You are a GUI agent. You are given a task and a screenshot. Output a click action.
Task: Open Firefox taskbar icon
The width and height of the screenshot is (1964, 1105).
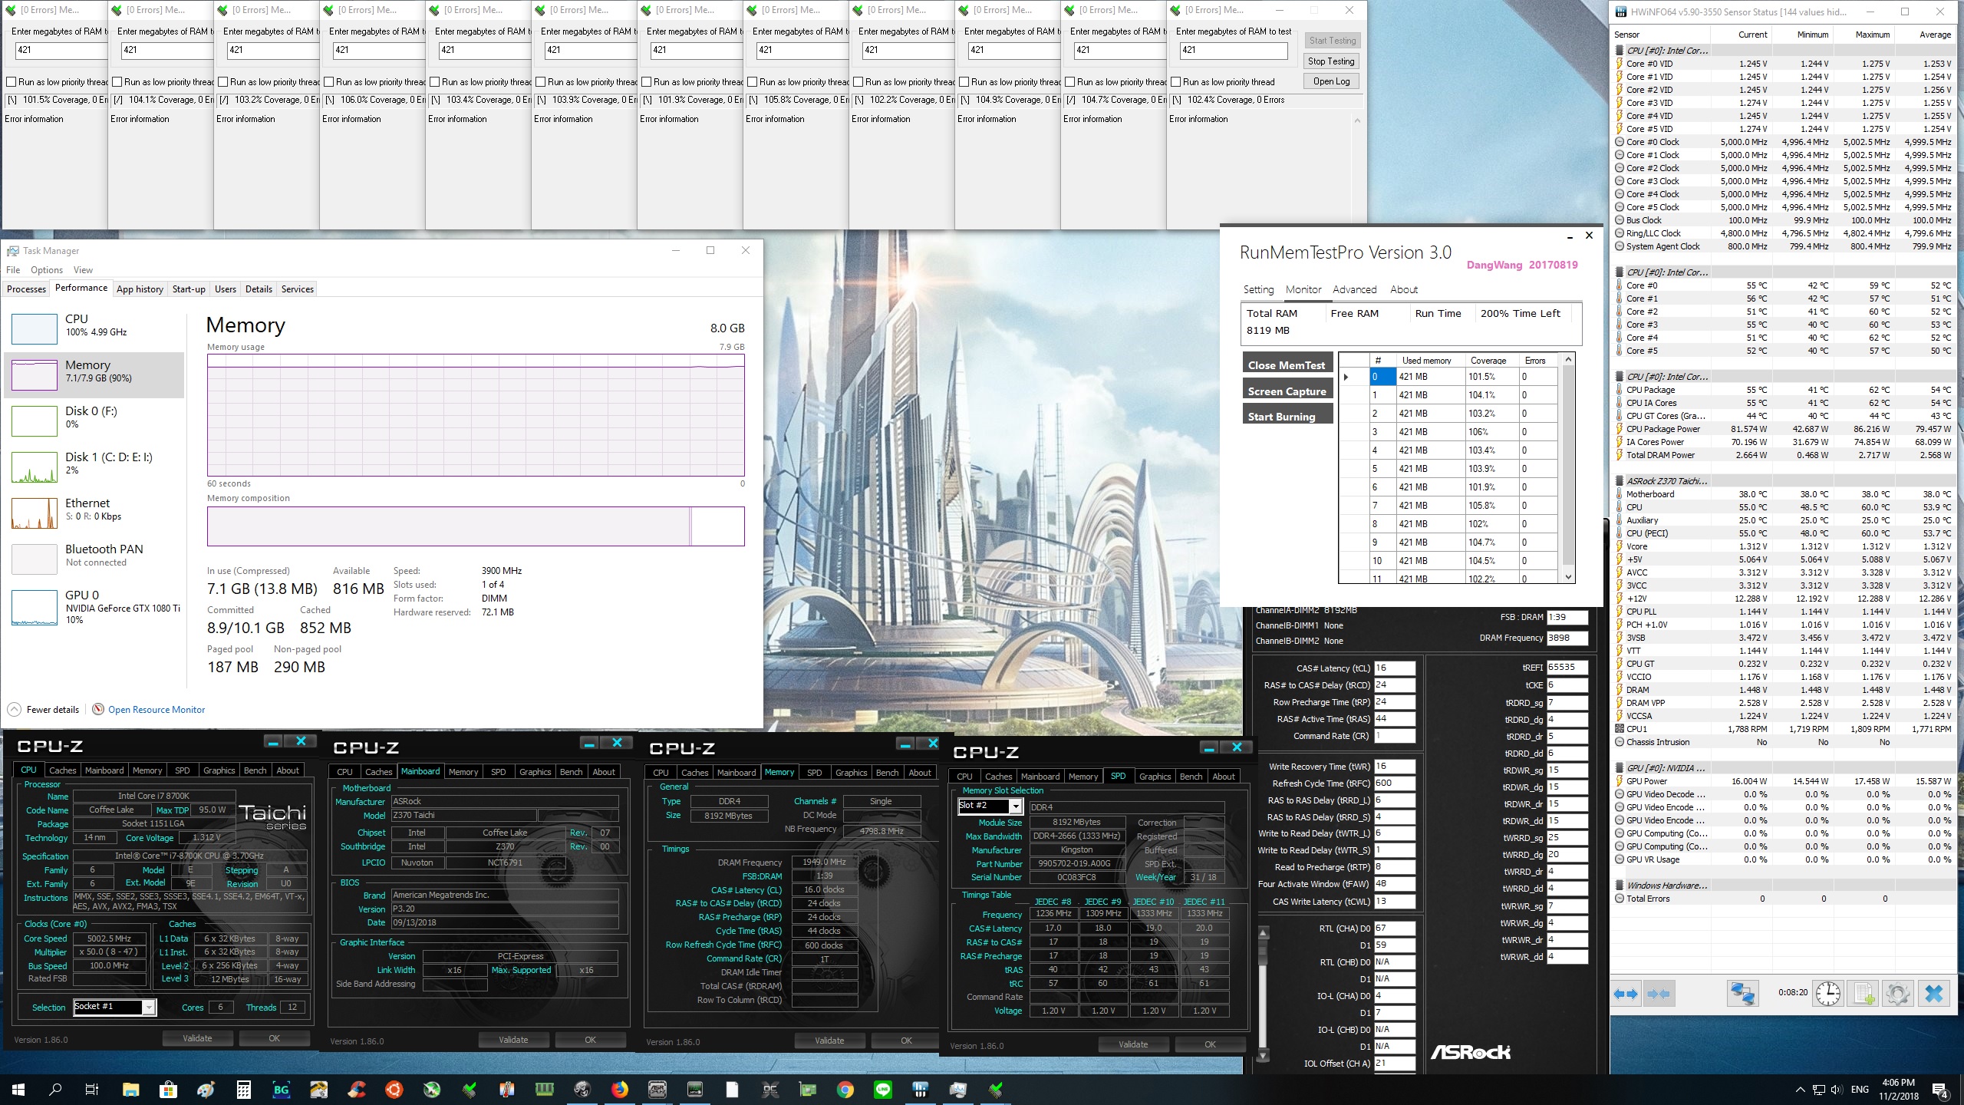click(x=620, y=1090)
